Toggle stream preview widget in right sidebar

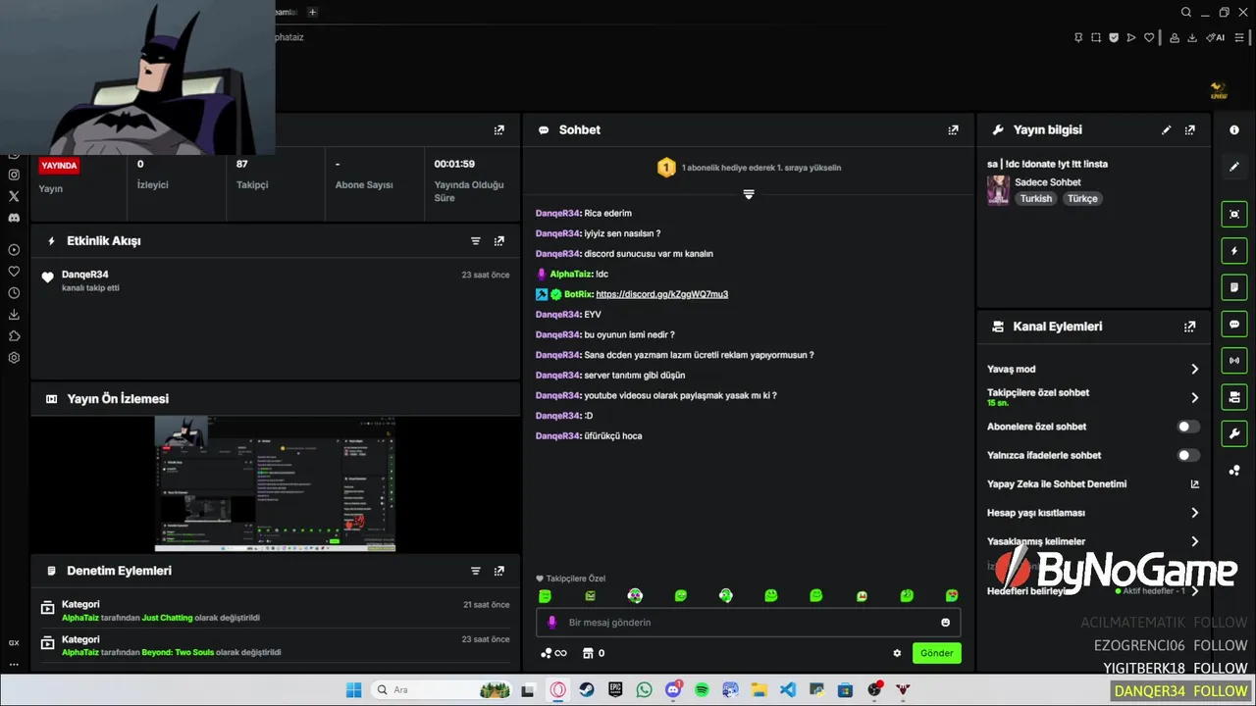(1234, 214)
